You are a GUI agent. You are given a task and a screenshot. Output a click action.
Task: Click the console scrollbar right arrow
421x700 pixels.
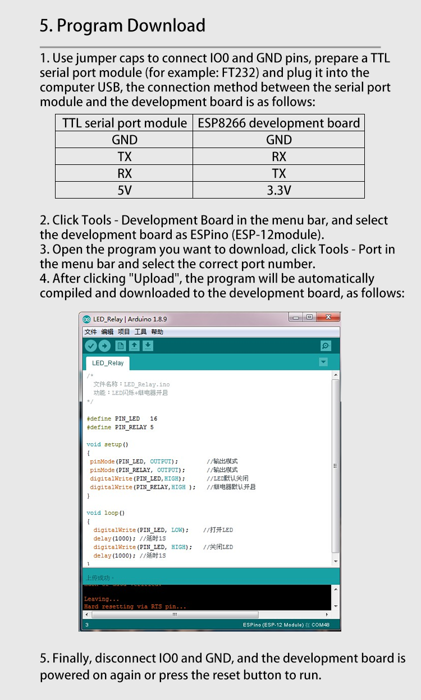coord(328,615)
